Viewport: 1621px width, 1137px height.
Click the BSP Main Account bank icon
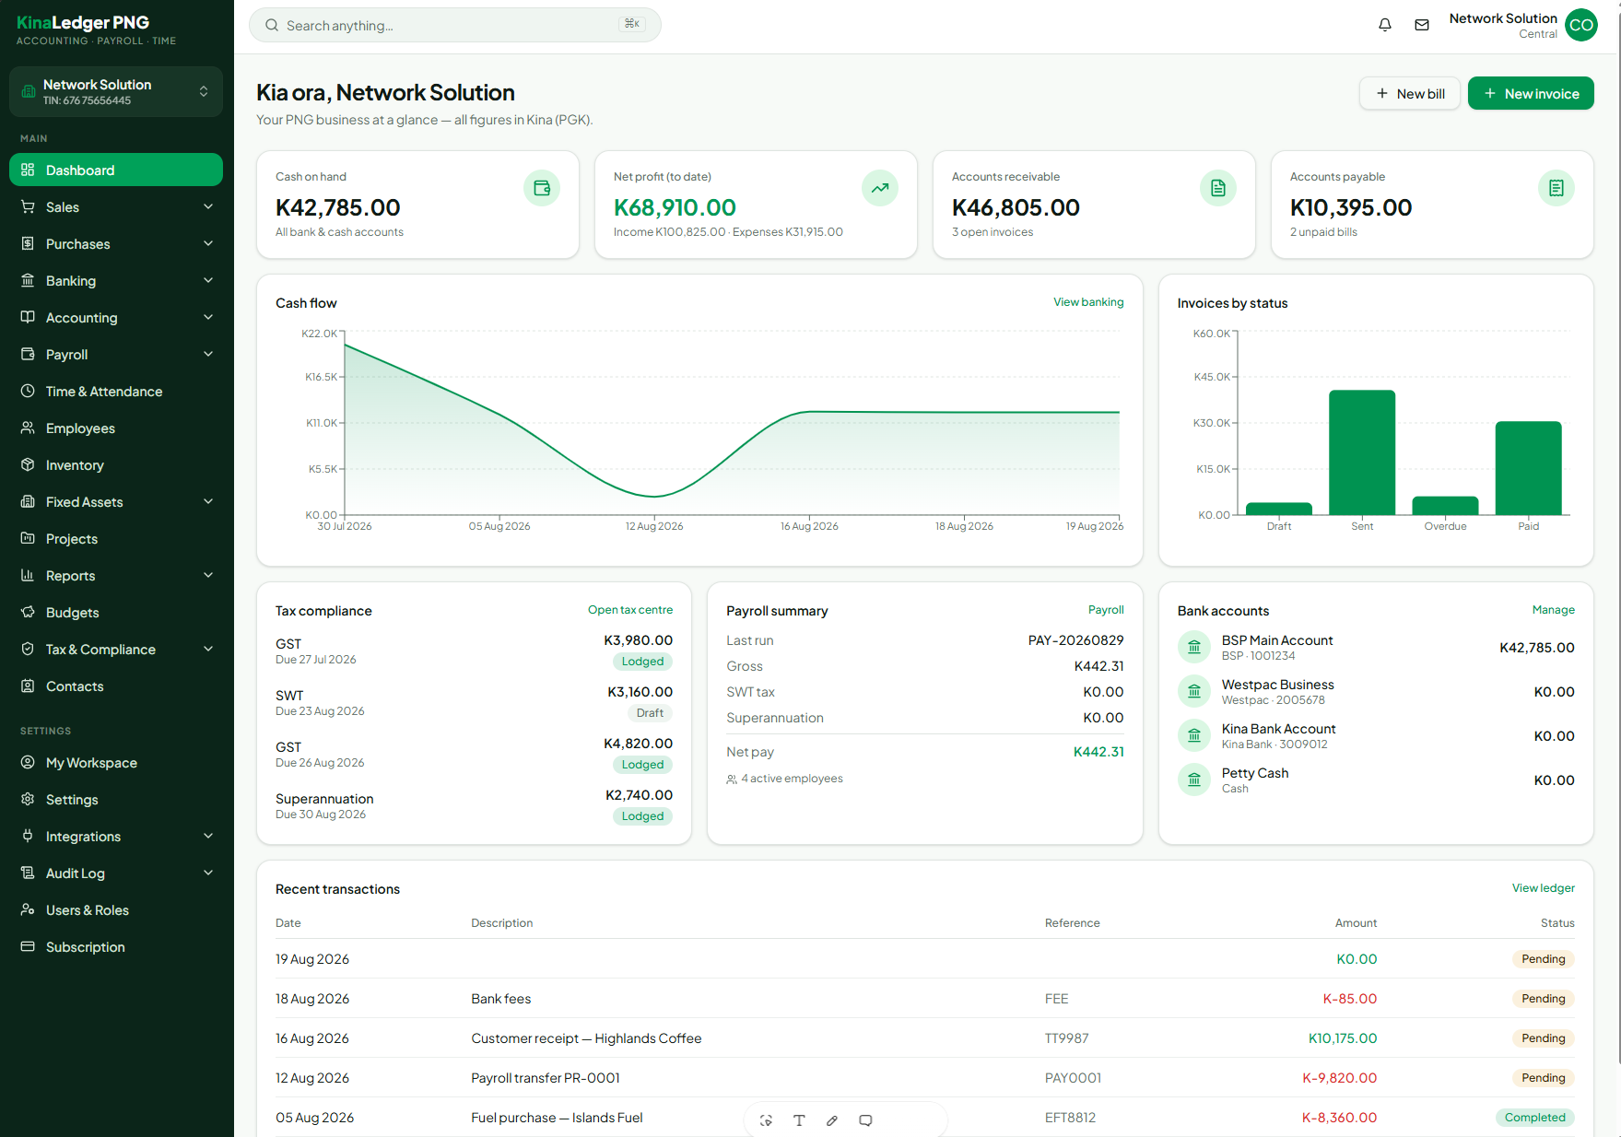click(x=1194, y=647)
